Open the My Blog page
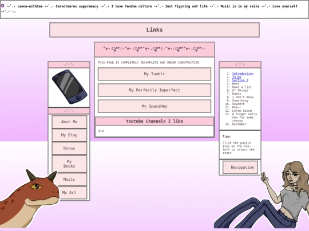 pyautogui.click(x=69, y=135)
